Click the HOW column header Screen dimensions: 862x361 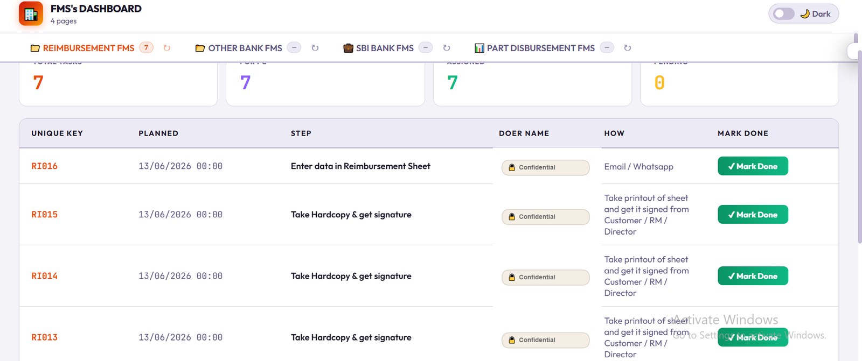click(x=614, y=133)
